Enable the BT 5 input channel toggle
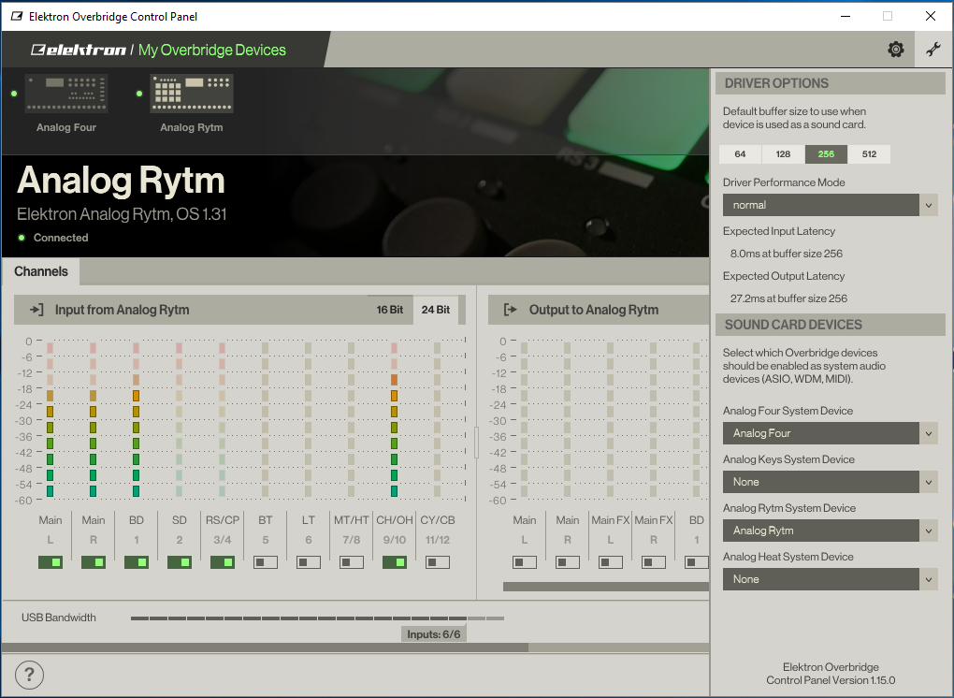 [266, 562]
